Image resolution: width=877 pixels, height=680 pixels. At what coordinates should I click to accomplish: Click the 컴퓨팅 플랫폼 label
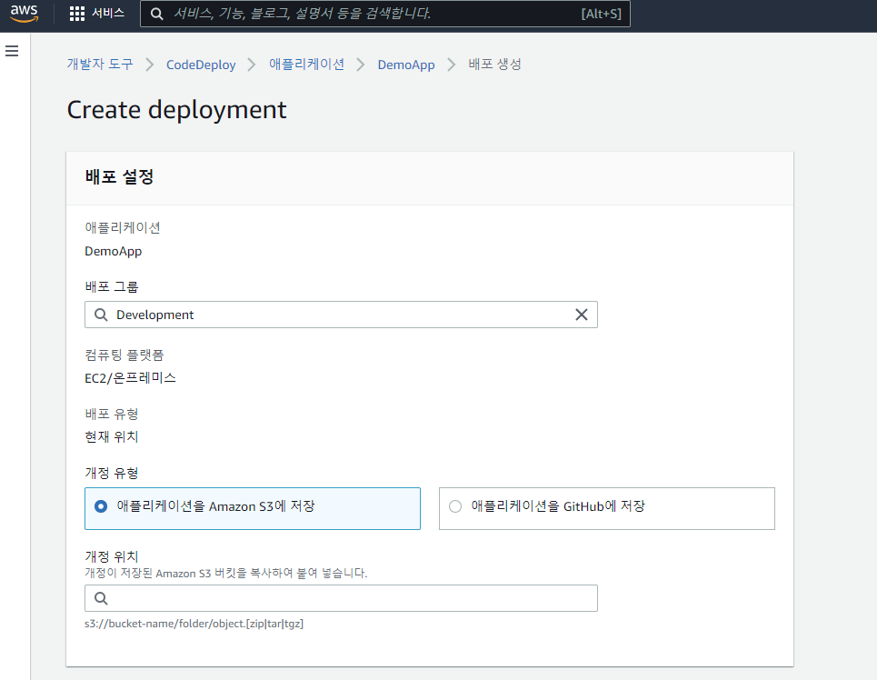(125, 355)
